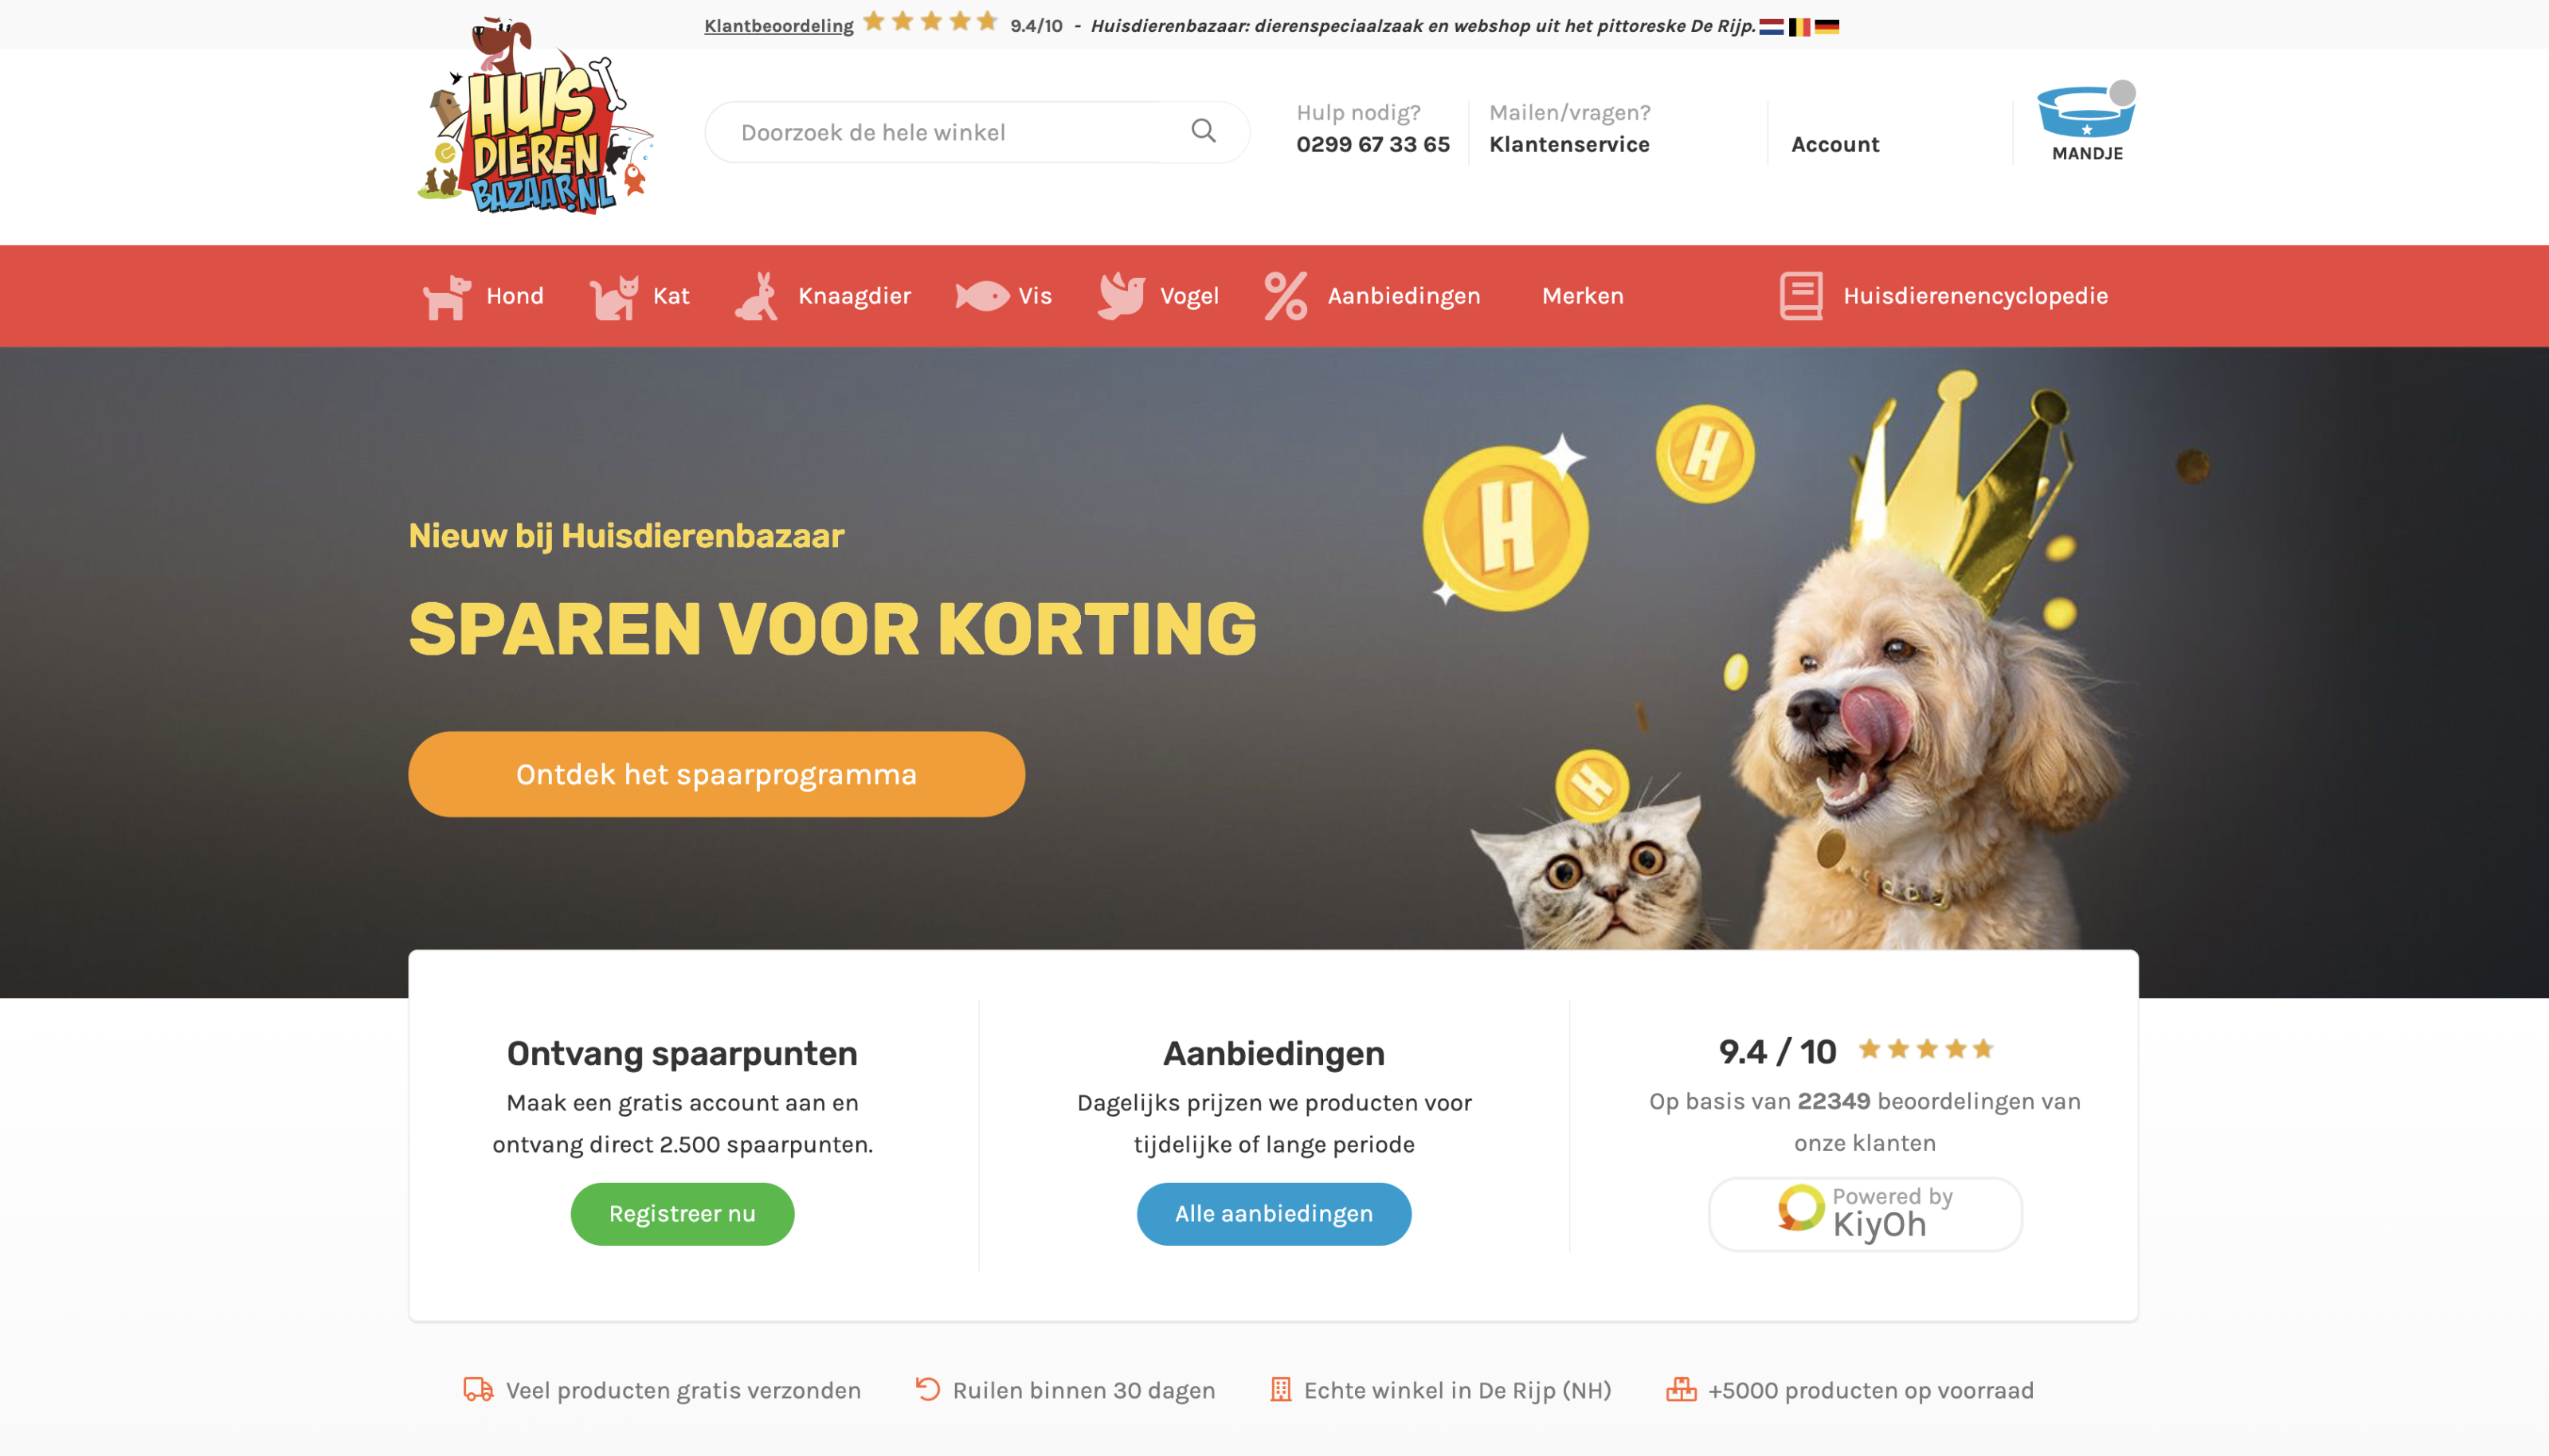Open the Merken menu item
The width and height of the screenshot is (2549, 1456).
click(x=1582, y=296)
